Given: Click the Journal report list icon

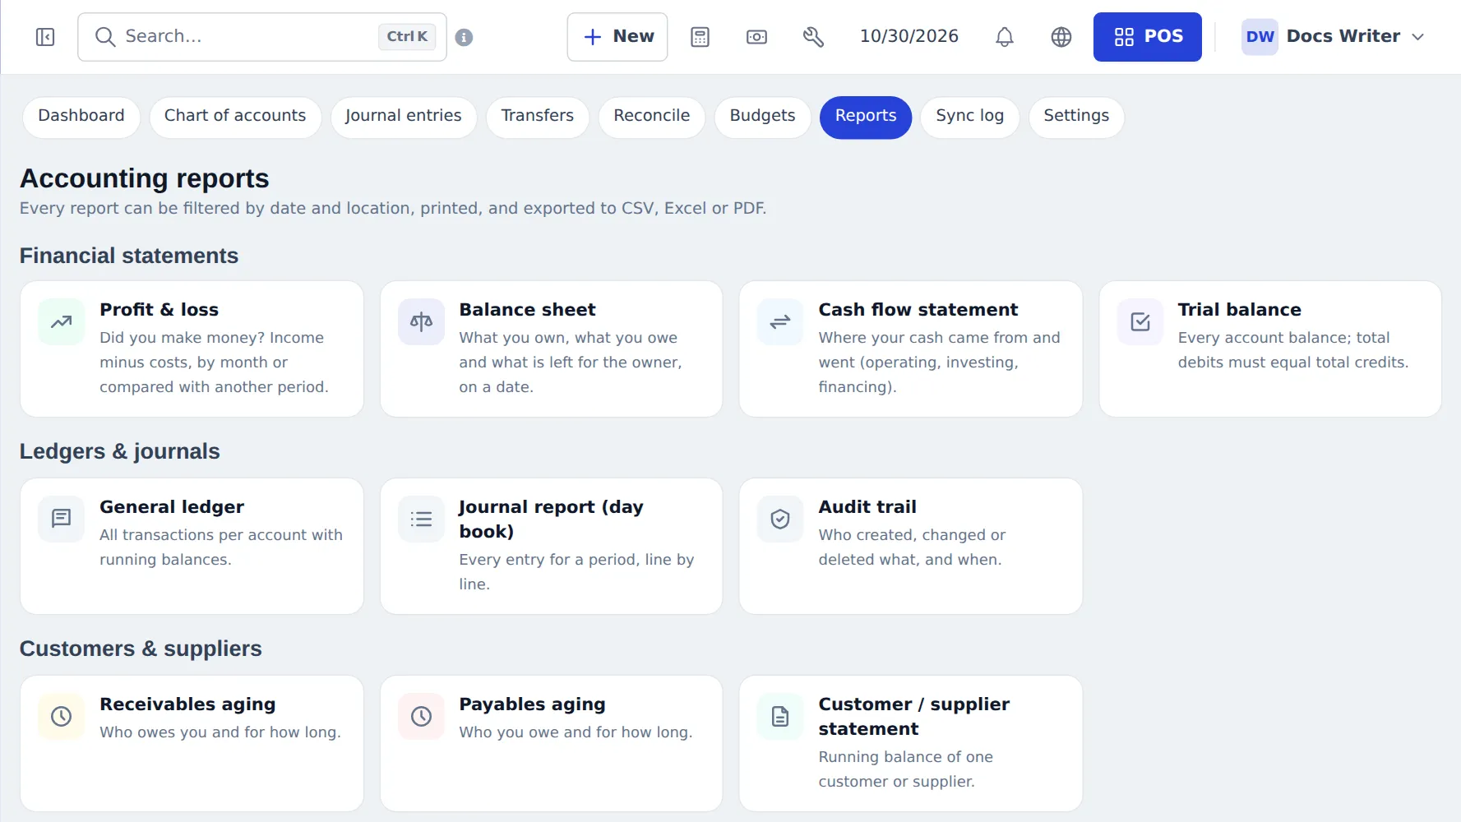Looking at the screenshot, I should (x=421, y=519).
